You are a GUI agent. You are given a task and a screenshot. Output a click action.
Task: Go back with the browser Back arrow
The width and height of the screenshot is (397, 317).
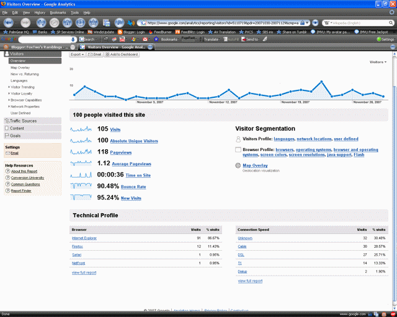9,23
